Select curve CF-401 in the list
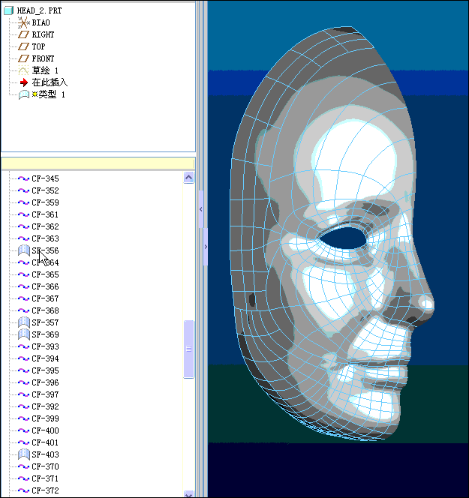This screenshot has width=469, height=498. (45, 442)
